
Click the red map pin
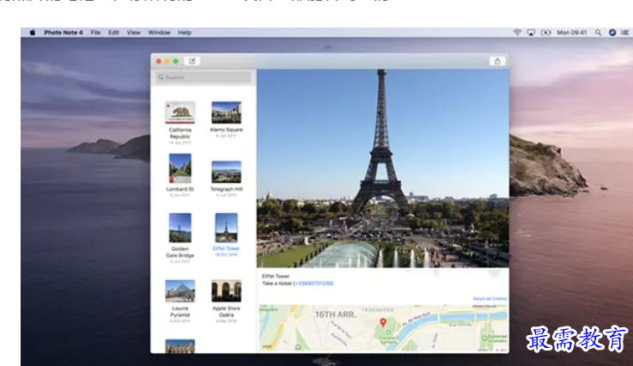coord(383,322)
